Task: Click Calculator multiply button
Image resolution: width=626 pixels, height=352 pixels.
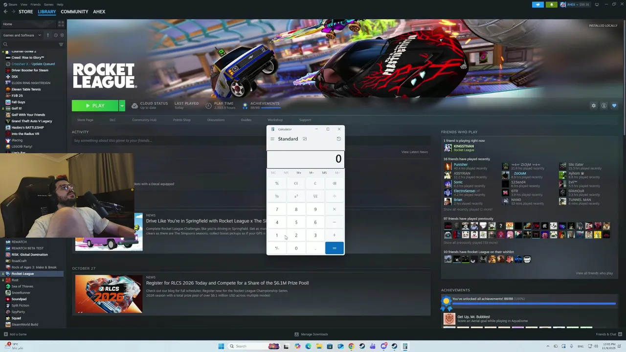Action: (x=335, y=209)
